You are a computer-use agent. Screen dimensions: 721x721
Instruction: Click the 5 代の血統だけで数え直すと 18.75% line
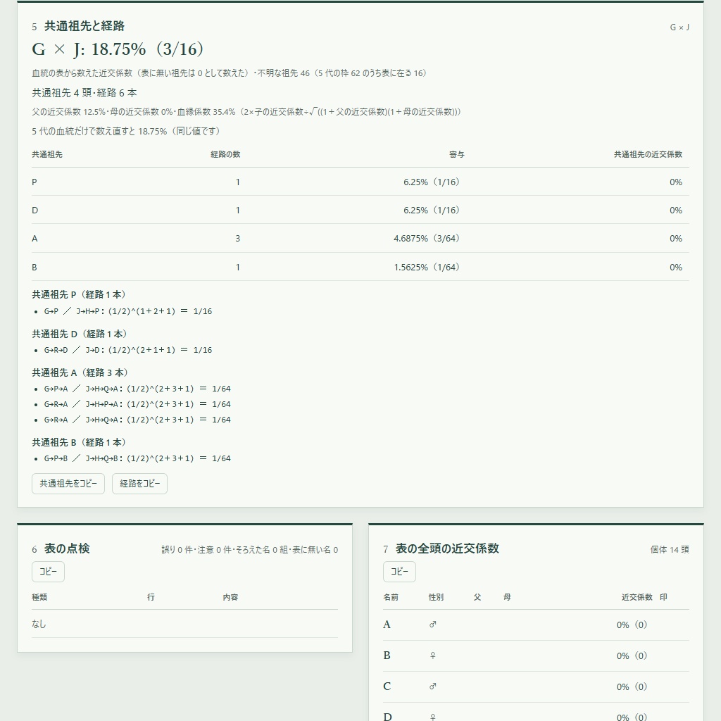(126, 131)
